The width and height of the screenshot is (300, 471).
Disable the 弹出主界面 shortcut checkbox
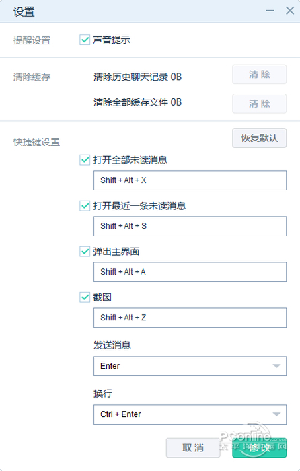pyautogui.click(x=85, y=252)
